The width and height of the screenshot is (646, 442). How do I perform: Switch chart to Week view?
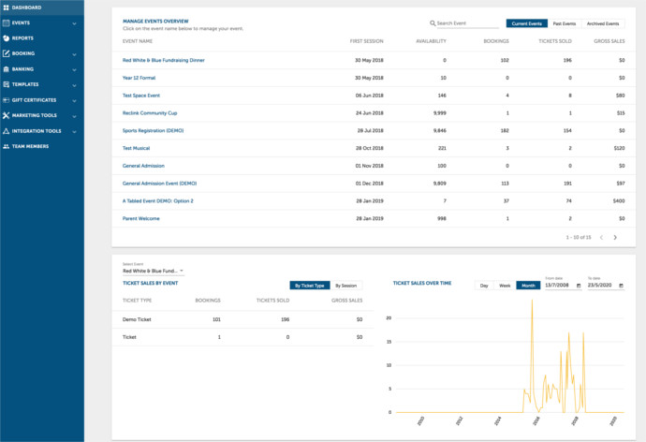click(x=505, y=285)
